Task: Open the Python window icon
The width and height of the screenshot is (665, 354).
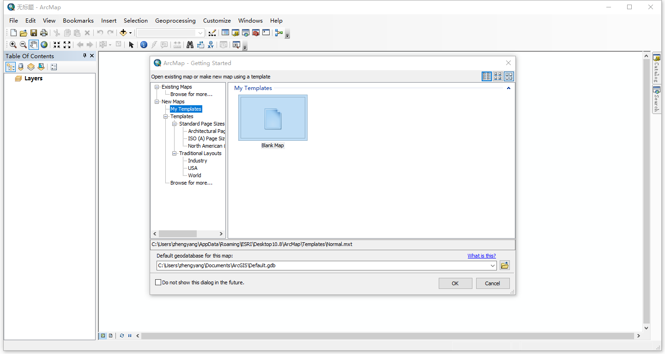Action: (x=266, y=33)
